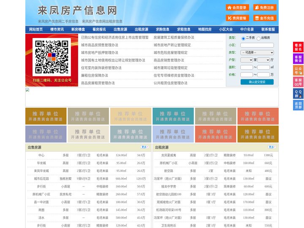Click the 小区 search input field
This screenshot has height=228, width=304.
pos(257,45)
